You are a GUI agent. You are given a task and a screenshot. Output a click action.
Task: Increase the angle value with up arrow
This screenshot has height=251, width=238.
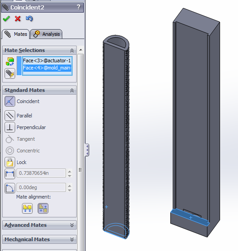point(69,186)
